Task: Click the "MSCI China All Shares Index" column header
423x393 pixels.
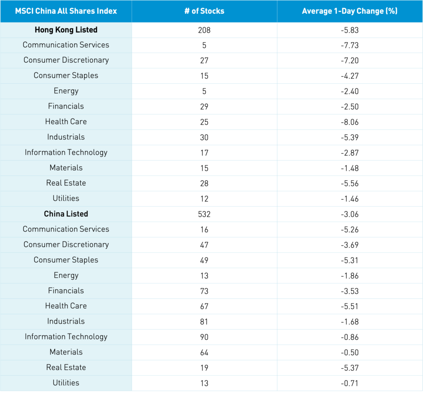Action: pos(66,11)
